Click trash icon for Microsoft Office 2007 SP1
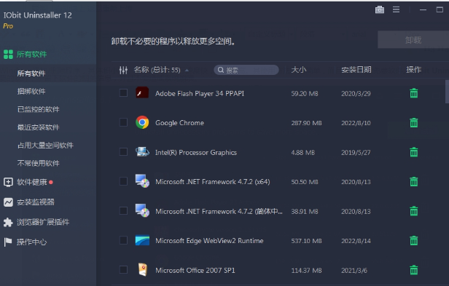 tap(414, 270)
